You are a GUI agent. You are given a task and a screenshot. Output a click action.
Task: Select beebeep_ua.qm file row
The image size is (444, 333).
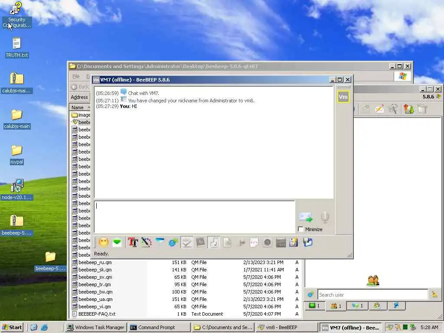(x=186, y=299)
